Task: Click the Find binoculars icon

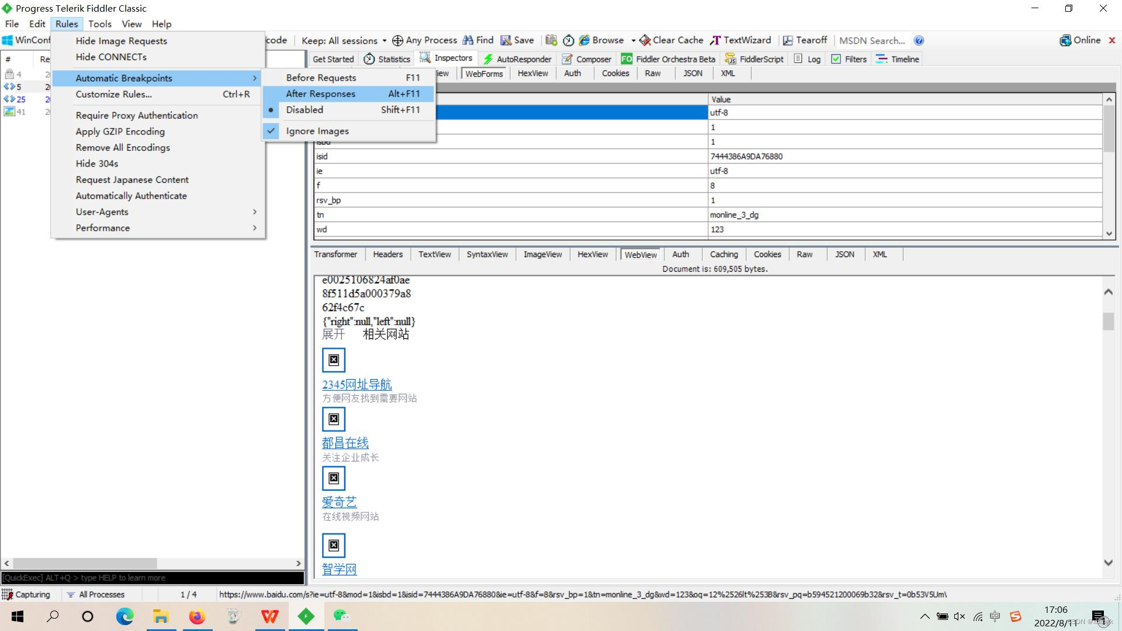Action: 468,40
